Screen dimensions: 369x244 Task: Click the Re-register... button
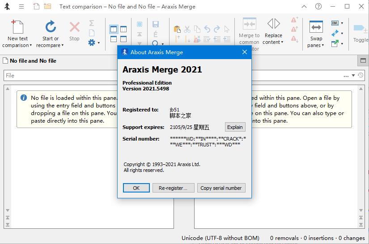(173, 188)
